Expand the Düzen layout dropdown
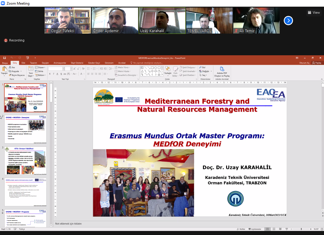The height and width of the screenshot is (235, 324). [x=40, y=67]
